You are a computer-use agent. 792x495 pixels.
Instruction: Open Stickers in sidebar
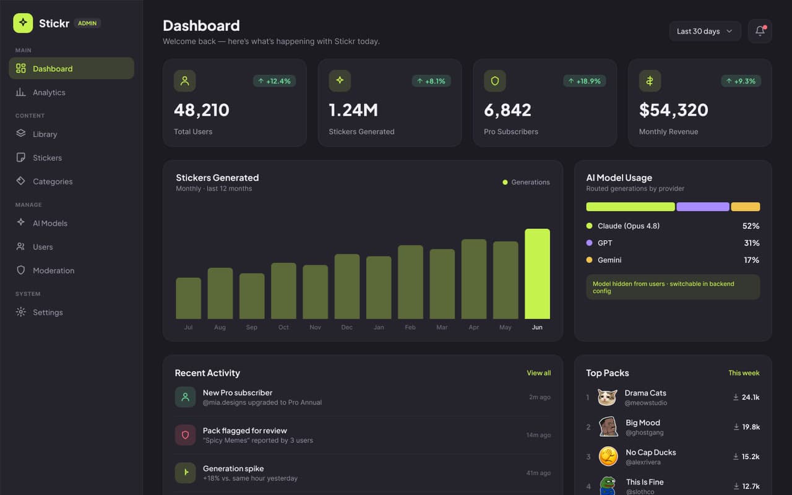71,158
